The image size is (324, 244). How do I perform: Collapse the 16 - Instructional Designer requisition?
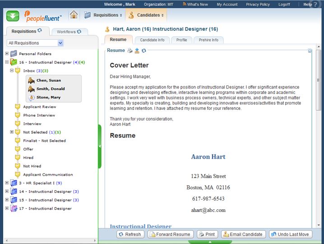(x=7, y=62)
